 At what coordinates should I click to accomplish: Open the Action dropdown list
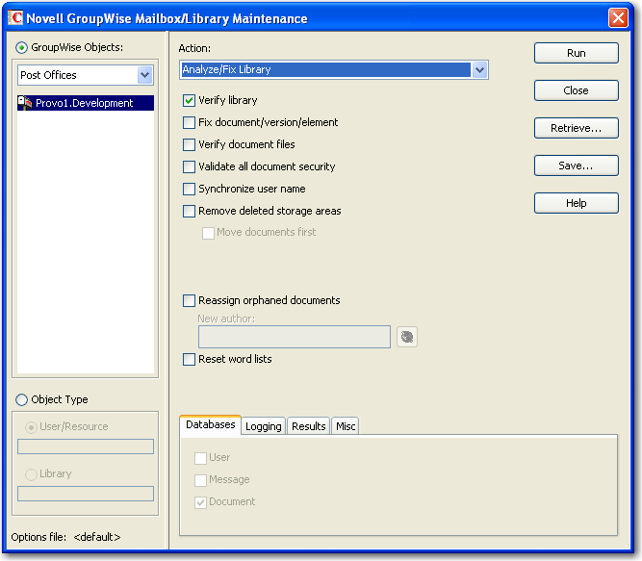tap(479, 70)
